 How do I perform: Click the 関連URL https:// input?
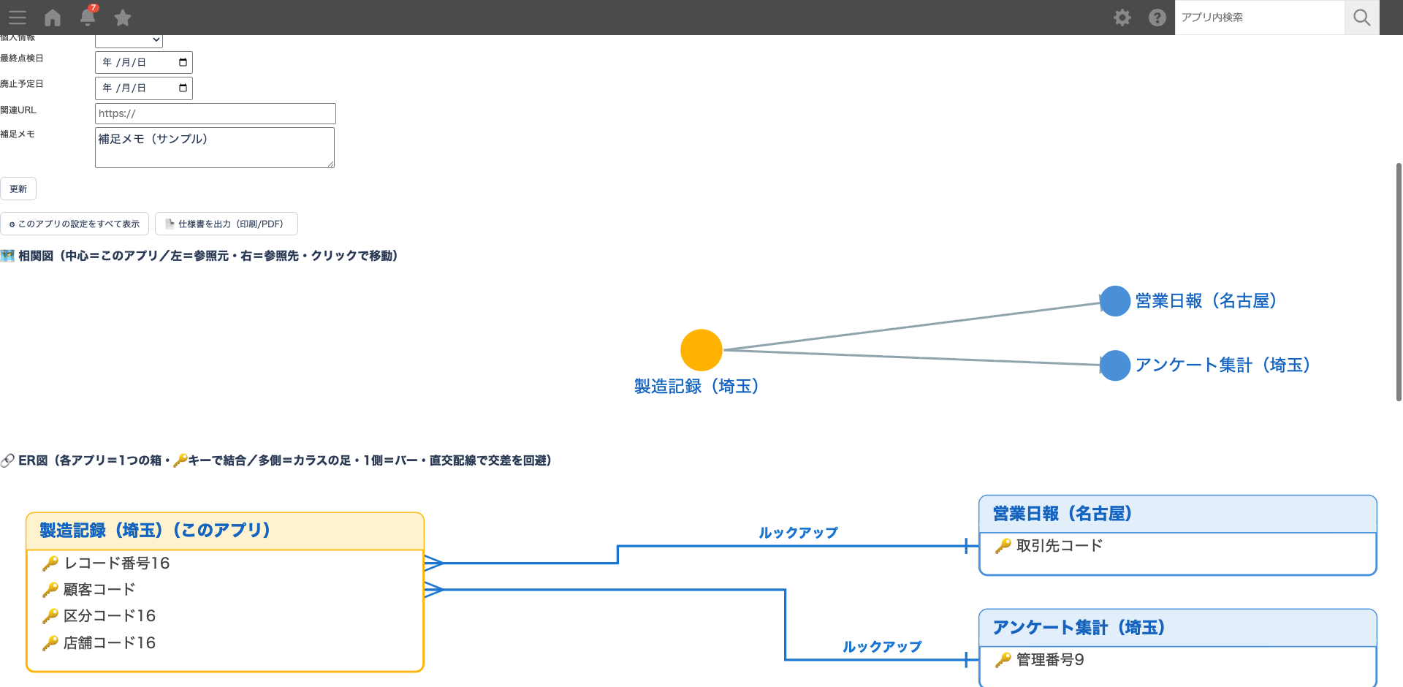[x=216, y=113]
